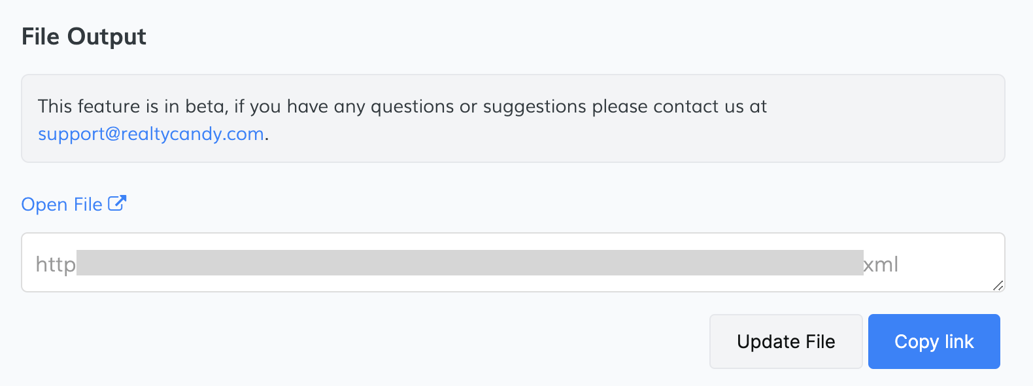Click the phrase 'please contact us at'

coord(679,107)
